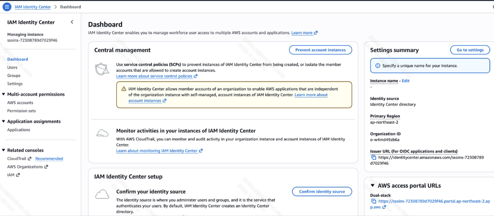This screenshot has width=494, height=216.
Task: Click the Dashboard breadcrumb text
Action: (71, 7)
